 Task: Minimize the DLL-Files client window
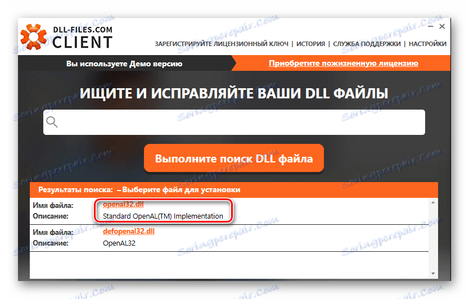430,26
